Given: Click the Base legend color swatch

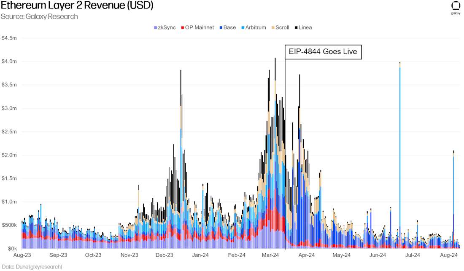Looking at the screenshot, I should (221, 28).
